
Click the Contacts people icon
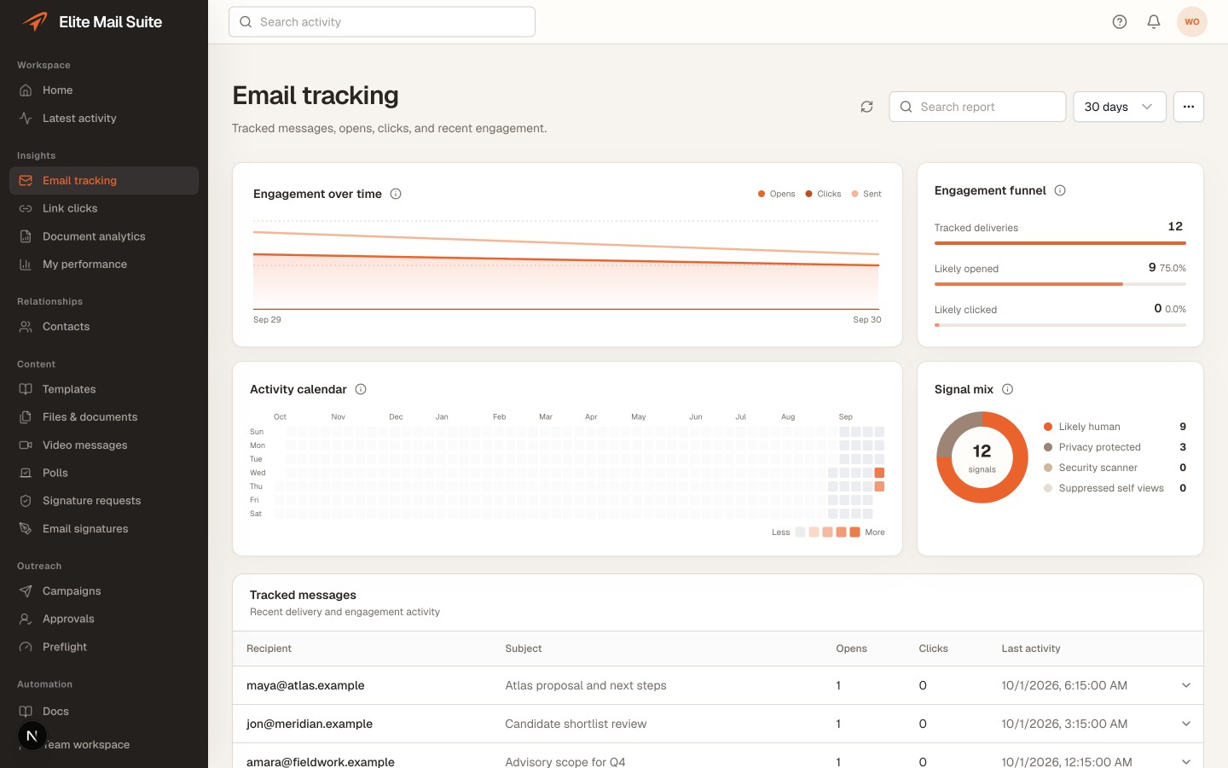(x=26, y=327)
